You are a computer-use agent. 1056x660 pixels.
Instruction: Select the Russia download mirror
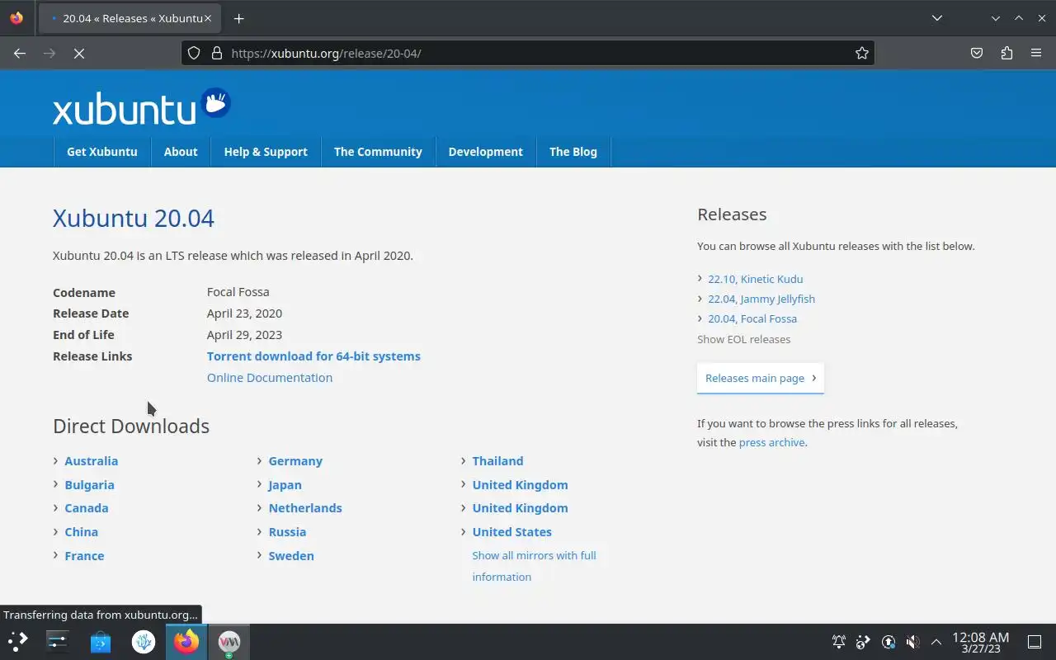287,532
